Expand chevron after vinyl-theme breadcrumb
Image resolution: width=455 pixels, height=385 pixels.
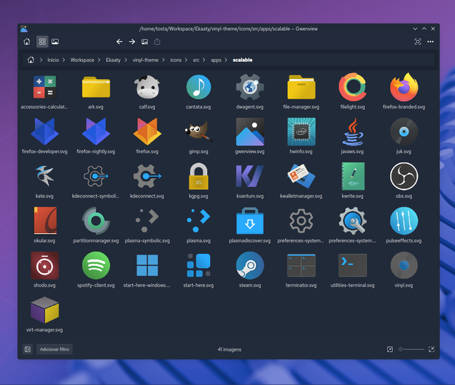click(164, 60)
